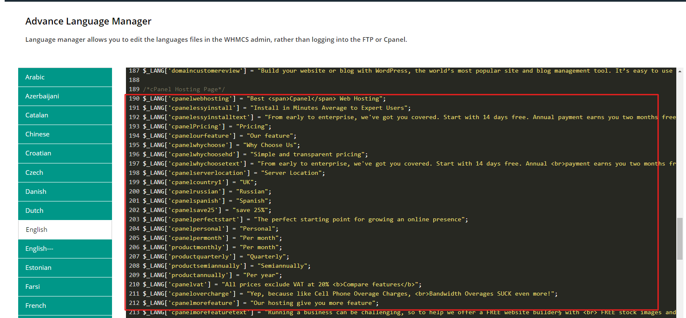Click the scroll-up arrow of the editor
686x318 pixels.
click(x=680, y=71)
